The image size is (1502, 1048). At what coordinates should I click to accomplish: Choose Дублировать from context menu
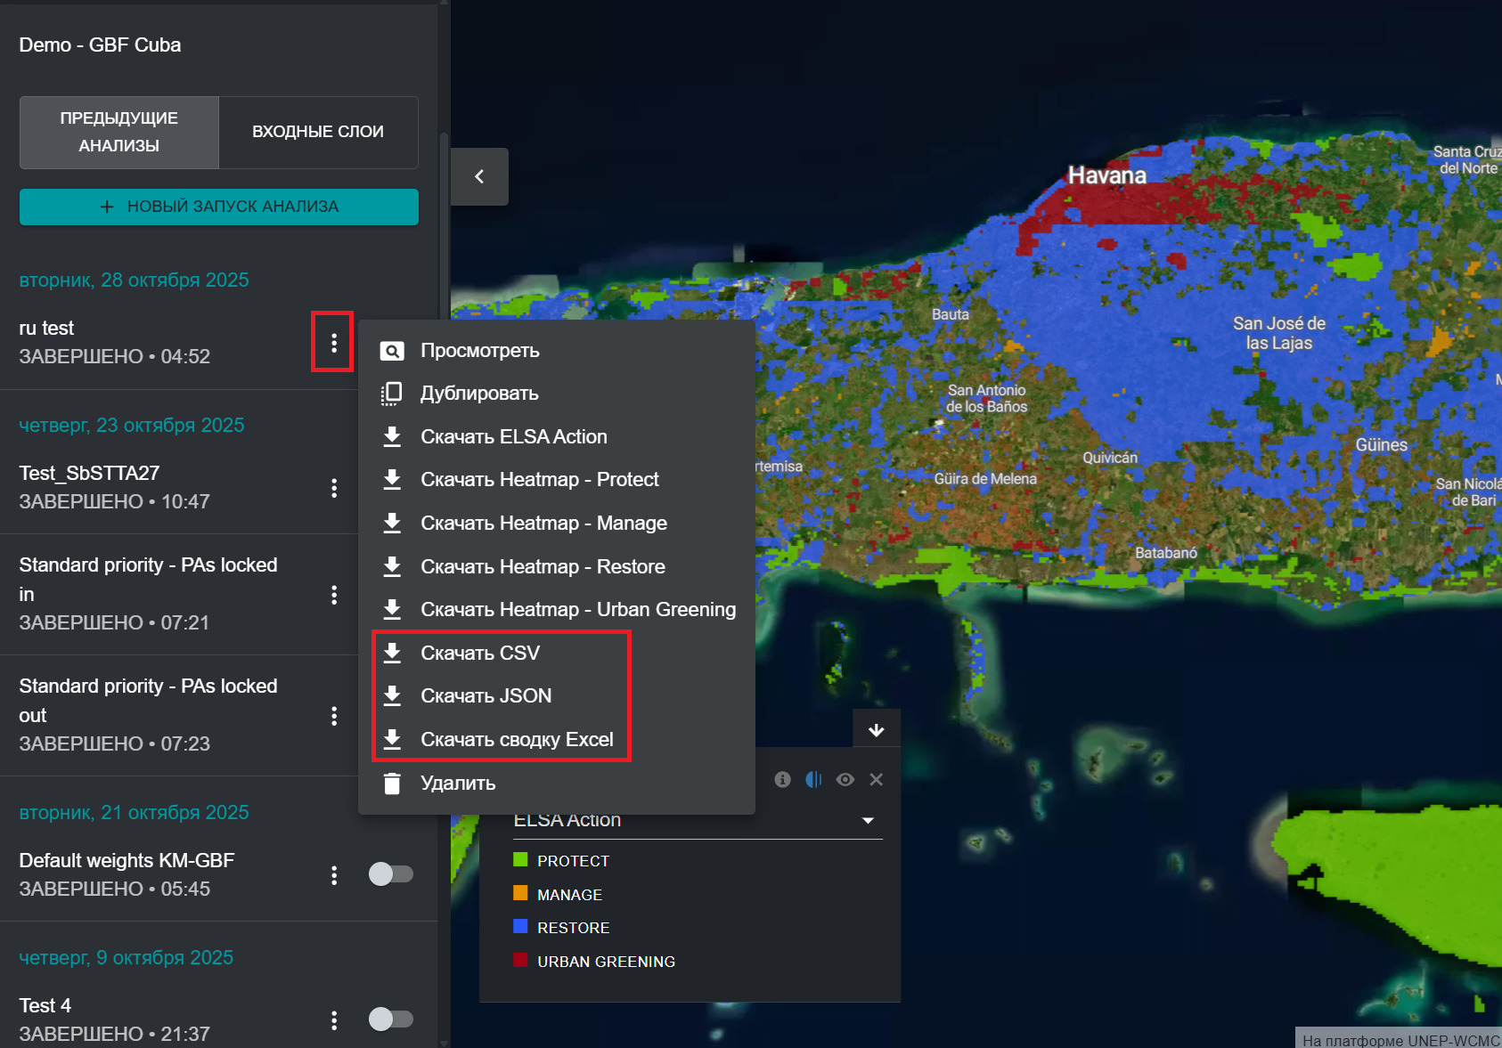(479, 394)
